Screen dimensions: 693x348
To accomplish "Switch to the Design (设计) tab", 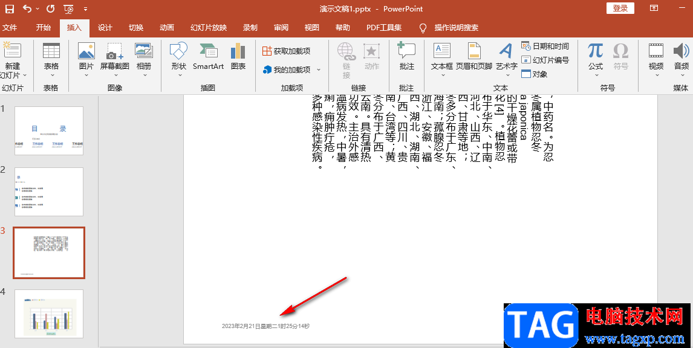I will pyautogui.click(x=105, y=27).
